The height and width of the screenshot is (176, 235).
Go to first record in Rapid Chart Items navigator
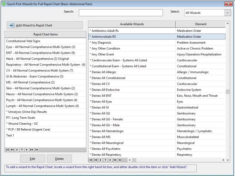(7, 150)
